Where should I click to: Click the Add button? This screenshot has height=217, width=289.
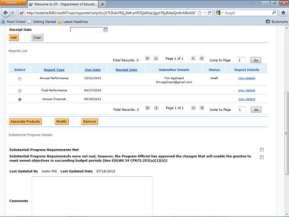(x=14, y=38)
